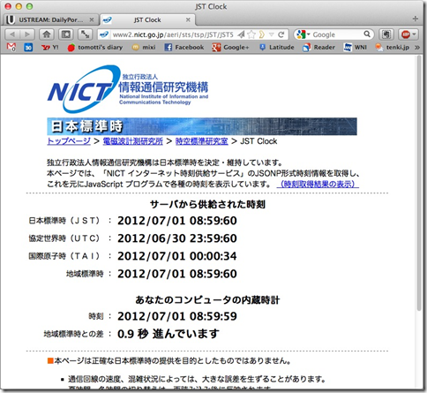Click the search magnifier icon
427x393 pixels.
click(x=367, y=34)
